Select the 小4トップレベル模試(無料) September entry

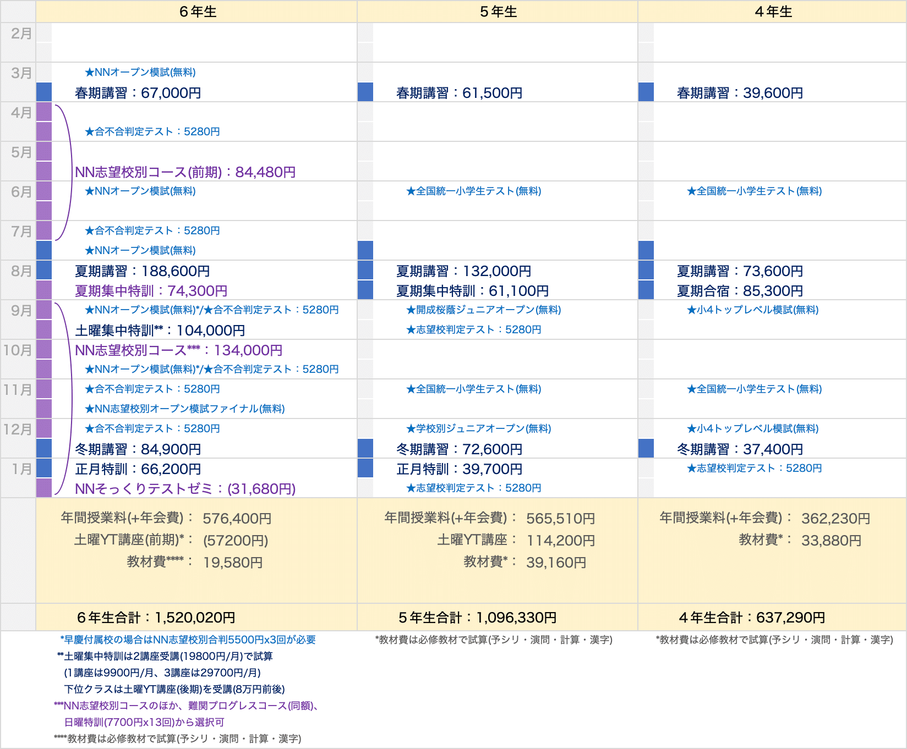754,310
